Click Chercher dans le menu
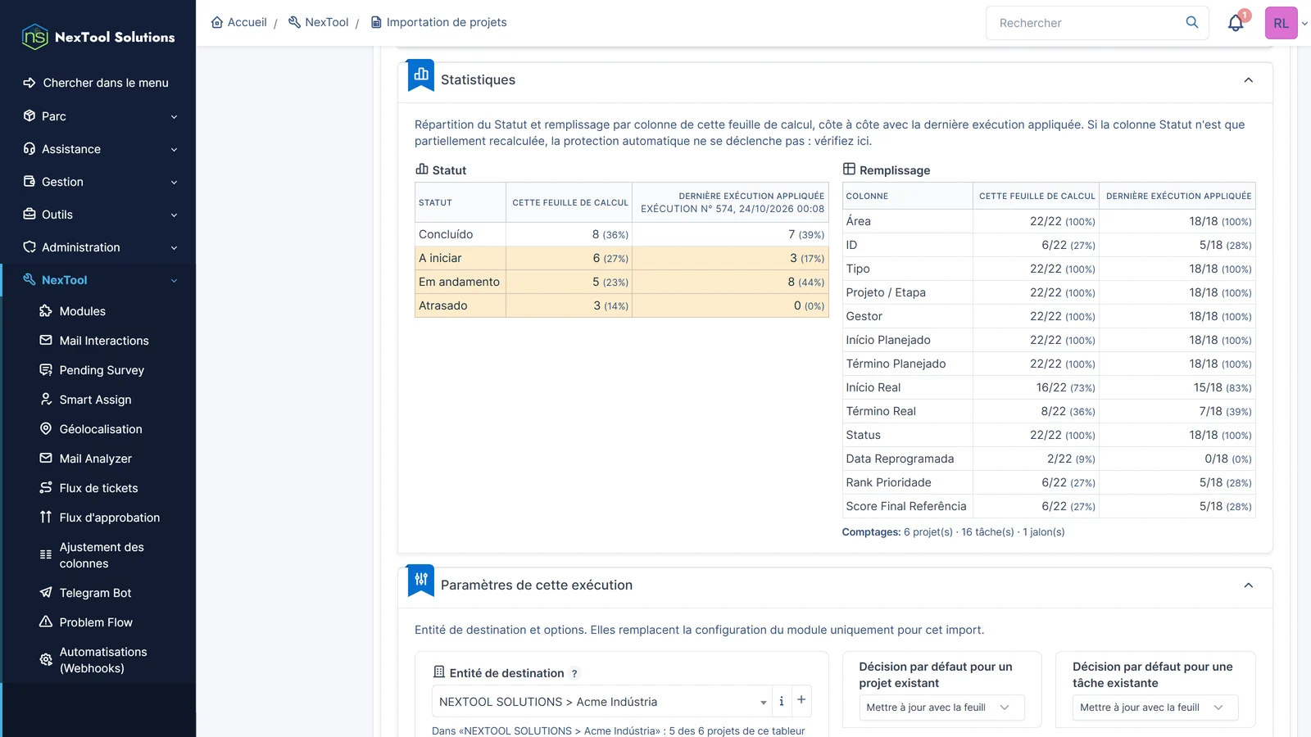 [96, 83]
